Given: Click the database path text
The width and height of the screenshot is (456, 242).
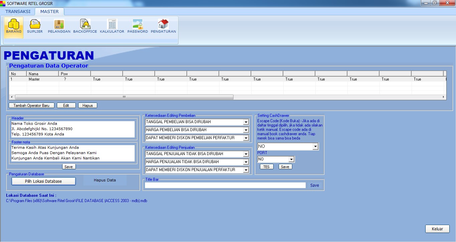Looking at the screenshot, I should (x=77, y=201).
